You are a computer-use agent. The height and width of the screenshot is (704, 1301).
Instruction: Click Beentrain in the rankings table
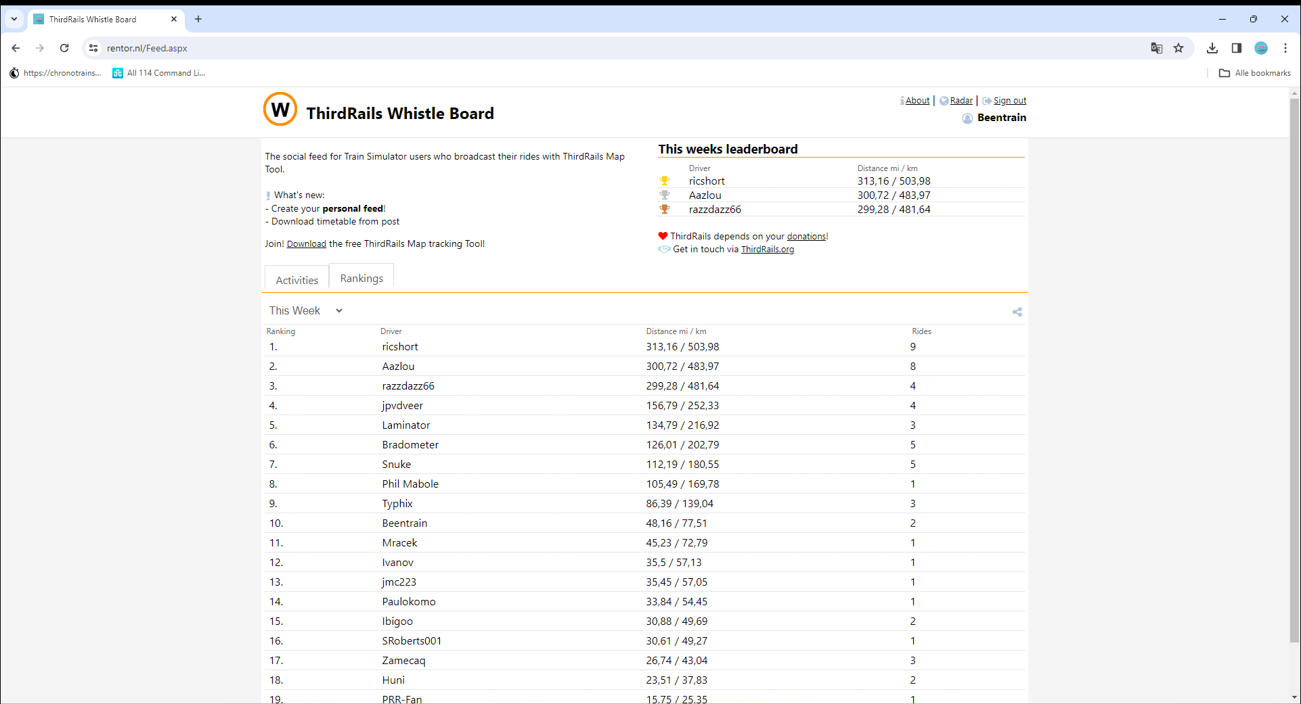tap(405, 523)
